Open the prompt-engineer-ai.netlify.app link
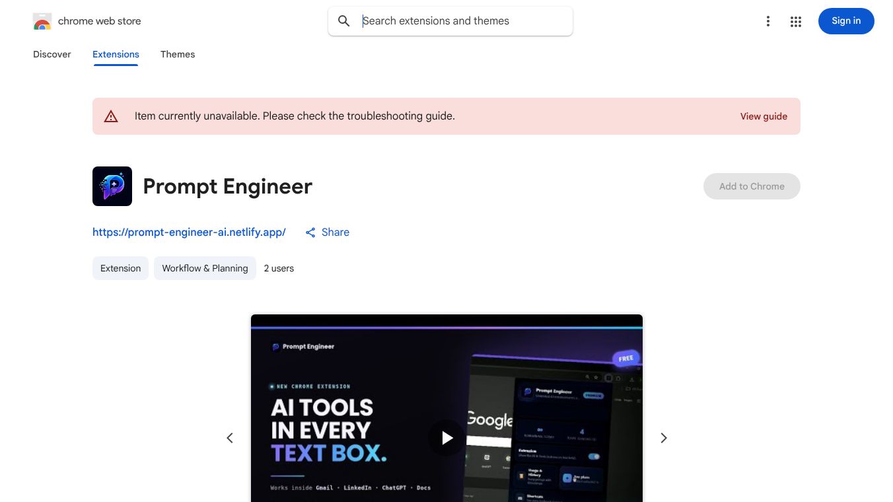Viewport: 893px width, 502px height. [189, 233]
